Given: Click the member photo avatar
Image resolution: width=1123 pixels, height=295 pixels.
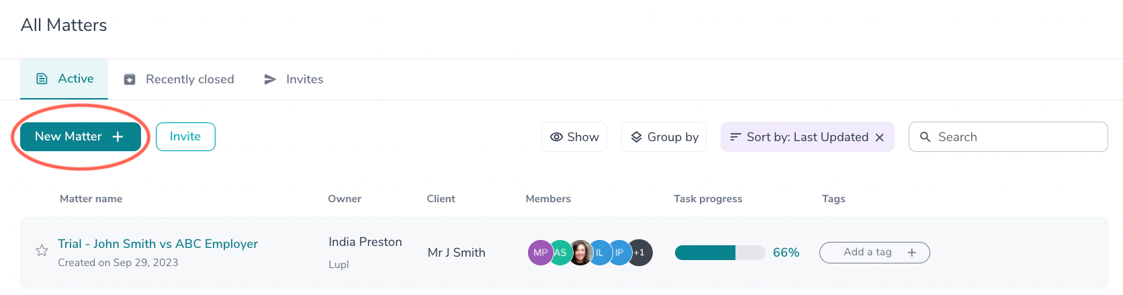Looking at the screenshot, I should click(581, 253).
